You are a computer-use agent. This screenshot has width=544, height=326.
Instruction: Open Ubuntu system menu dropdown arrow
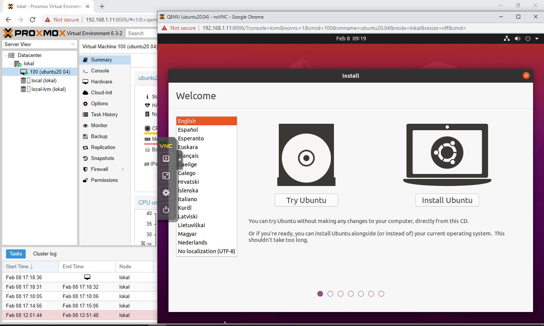point(536,38)
